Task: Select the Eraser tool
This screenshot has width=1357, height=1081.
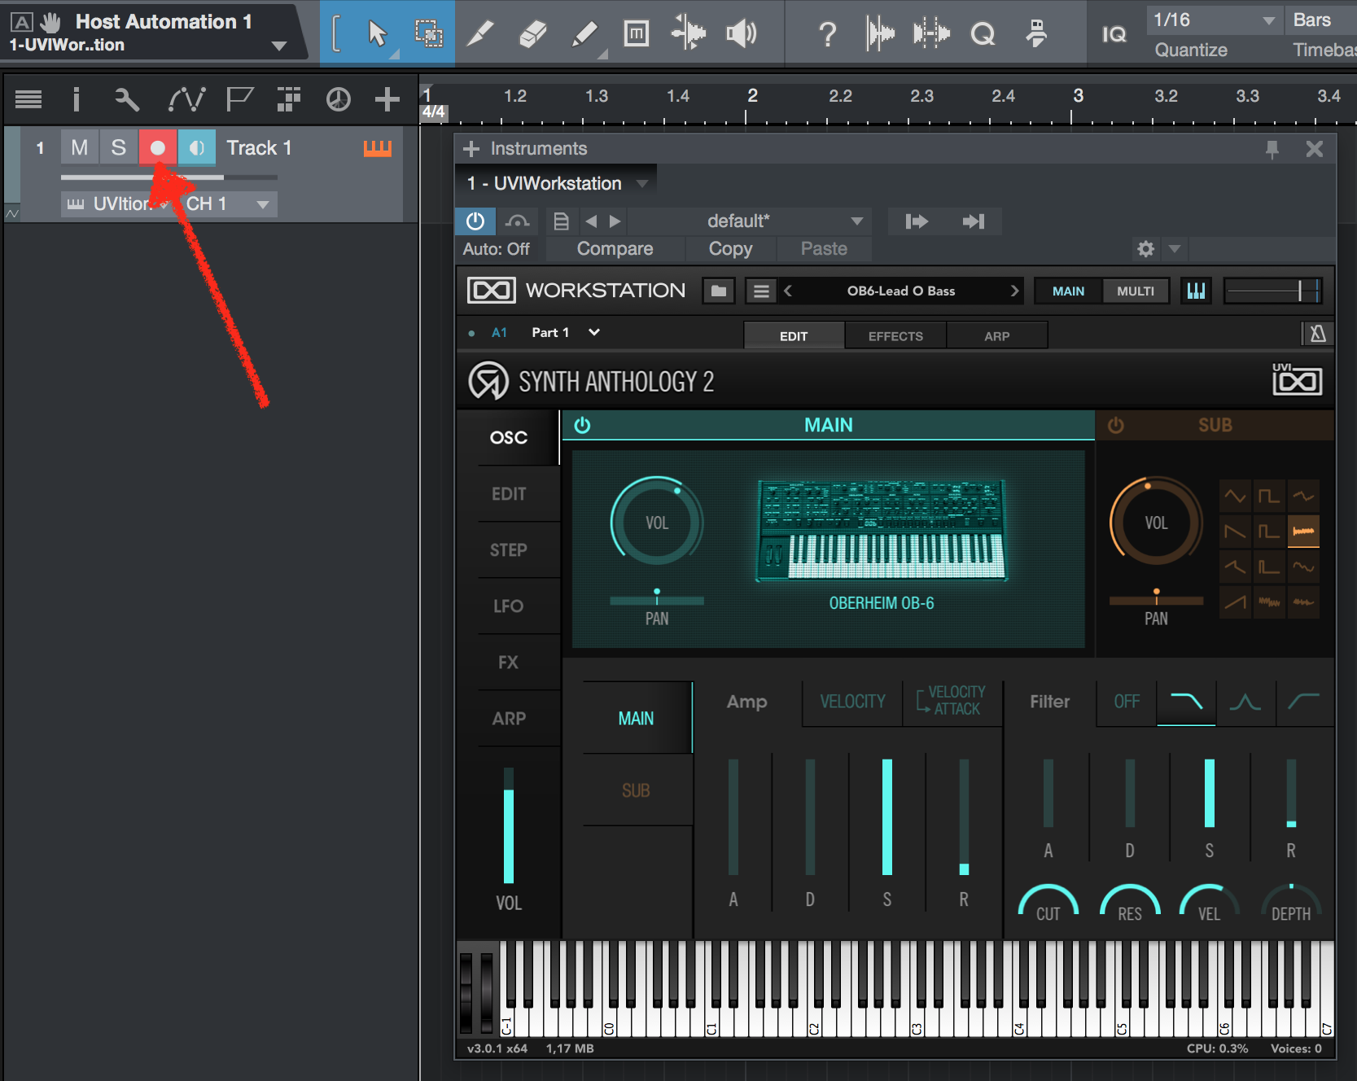Action: click(x=532, y=33)
